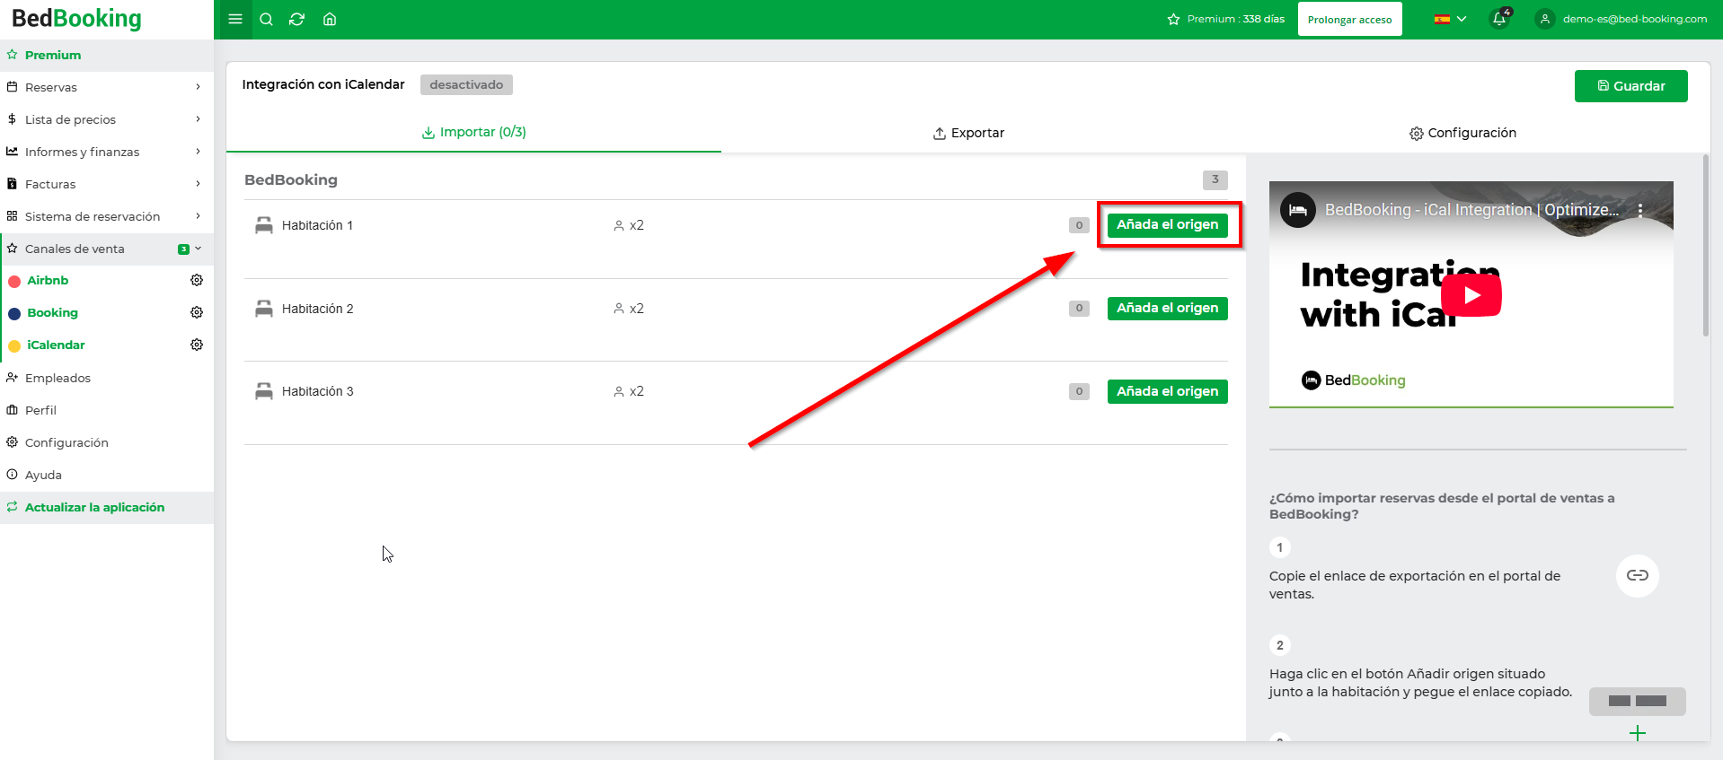1723x760 pixels.
Task: Click the user avatar icon
Action: pyautogui.click(x=1545, y=19)
